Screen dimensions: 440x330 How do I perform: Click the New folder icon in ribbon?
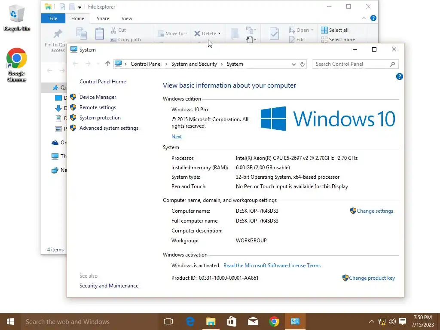pyautogui.click(x=235, y=34)
